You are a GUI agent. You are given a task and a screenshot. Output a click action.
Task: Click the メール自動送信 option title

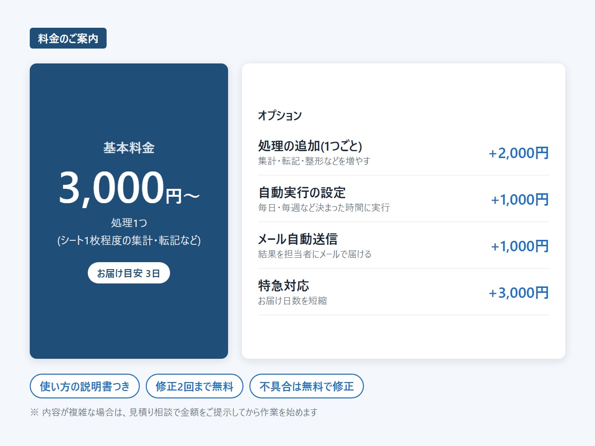[x=297, y=239]
